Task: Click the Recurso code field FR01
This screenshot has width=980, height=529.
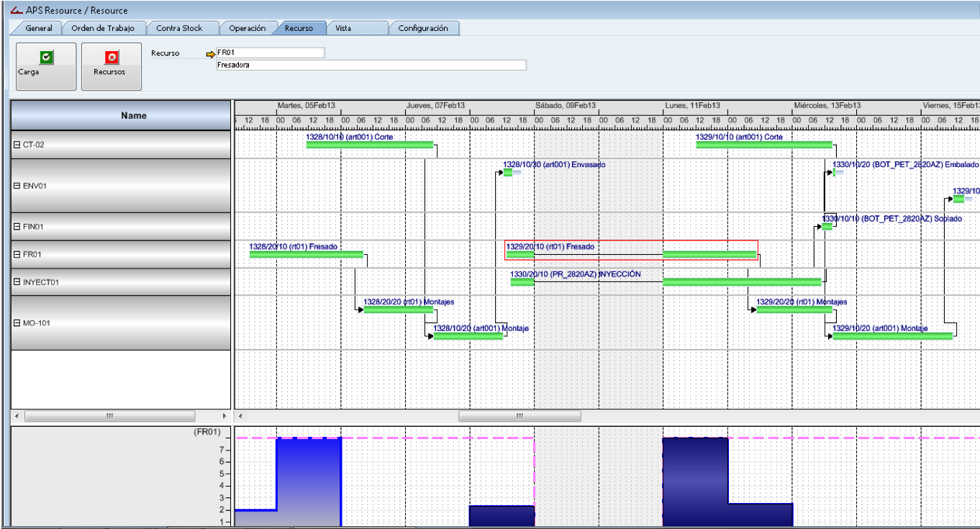Action: click(270, 53)
